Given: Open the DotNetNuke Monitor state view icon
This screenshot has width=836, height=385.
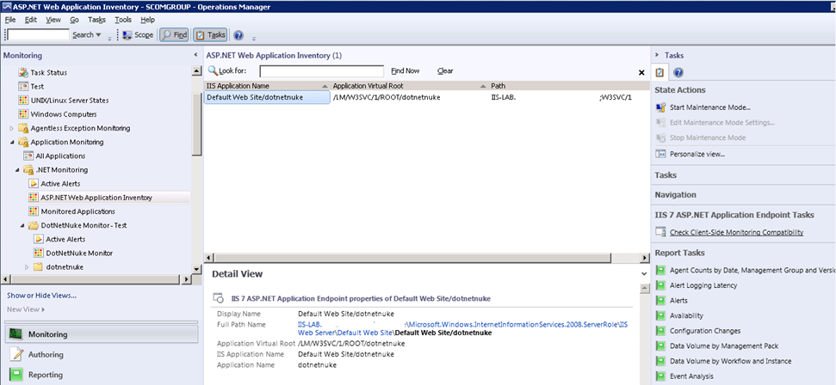Looking at the screenshot, I should [x=39, y=253].
